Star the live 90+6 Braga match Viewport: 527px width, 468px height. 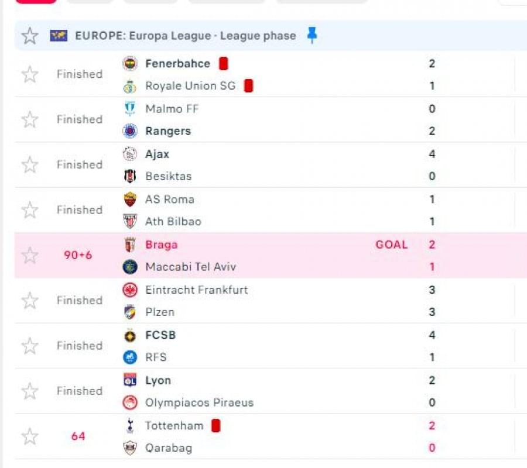(x=30, y=256)
